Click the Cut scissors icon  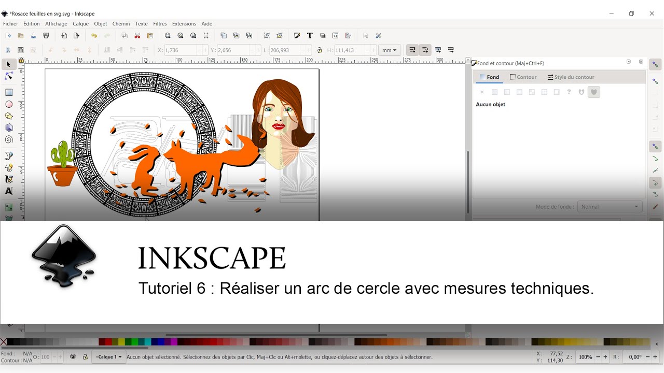[137, 36]
